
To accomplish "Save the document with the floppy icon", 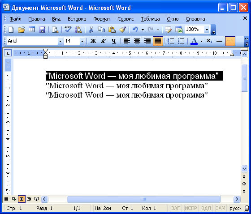I will coord(42,30).
